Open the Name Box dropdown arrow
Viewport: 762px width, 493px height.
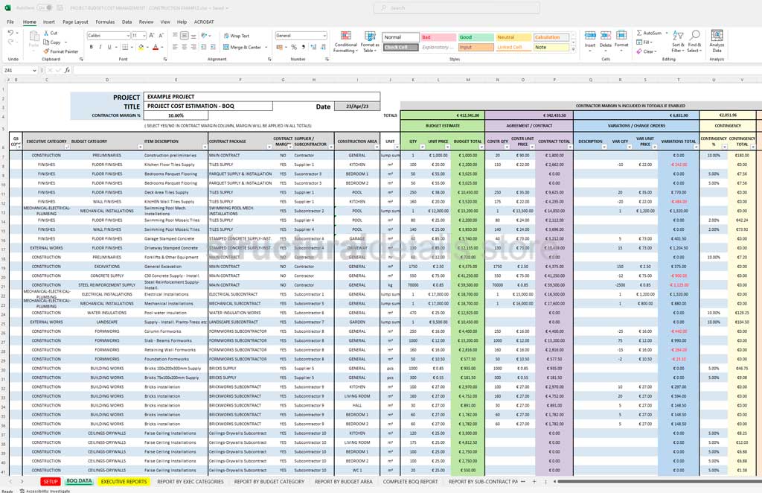pos(34,71)
